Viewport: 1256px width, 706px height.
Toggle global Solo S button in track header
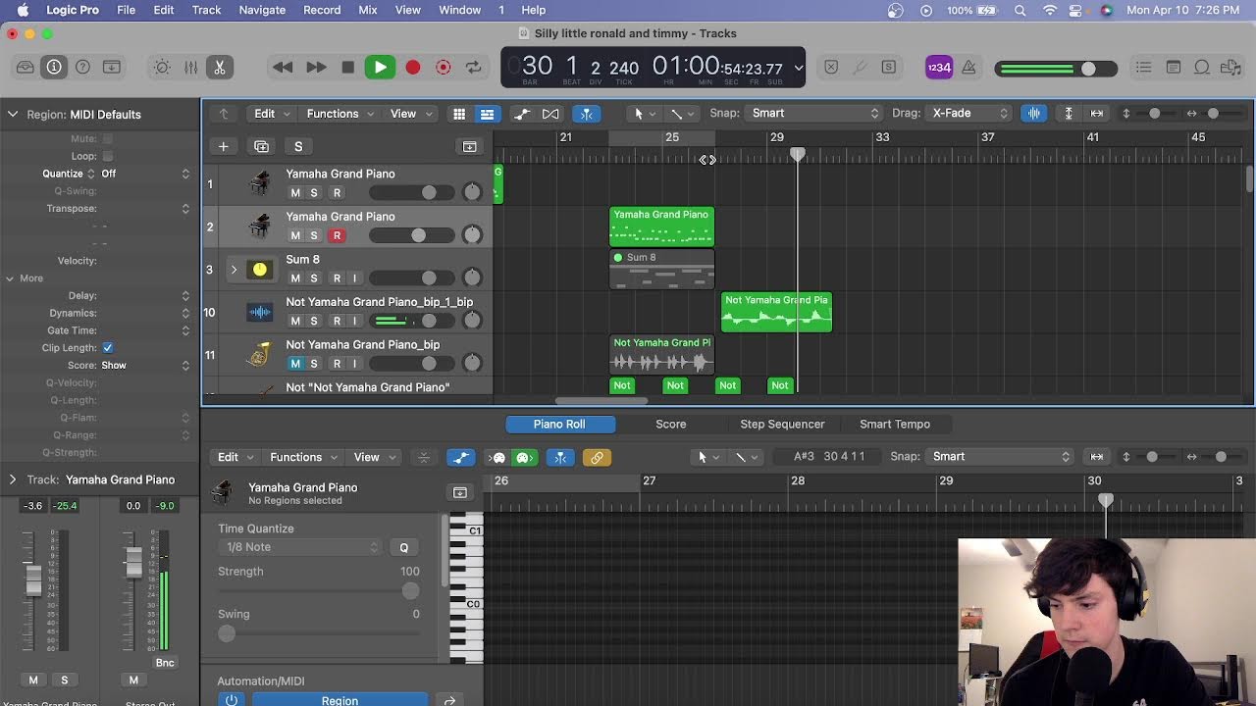click(298, 146)
